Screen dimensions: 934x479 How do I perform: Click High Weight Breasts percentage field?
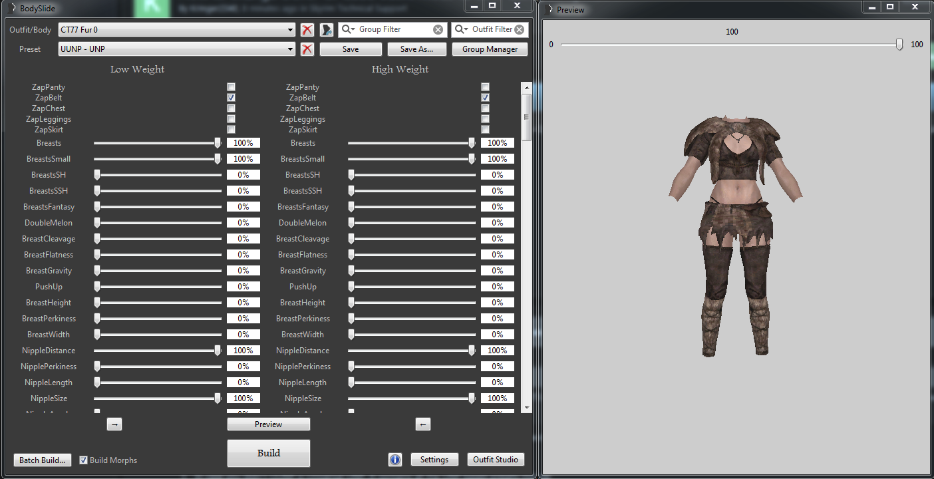point(498,143)
